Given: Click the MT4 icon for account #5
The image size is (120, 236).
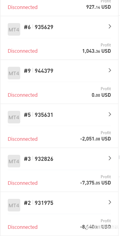Looking at the screenshot, I should tap(14, 117).
